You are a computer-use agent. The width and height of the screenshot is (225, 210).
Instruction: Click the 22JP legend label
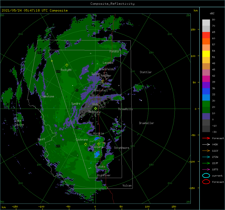(x=215, y=163)
